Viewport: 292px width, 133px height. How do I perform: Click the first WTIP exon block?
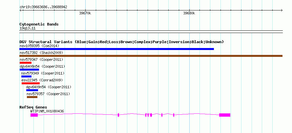click(34, 115)
